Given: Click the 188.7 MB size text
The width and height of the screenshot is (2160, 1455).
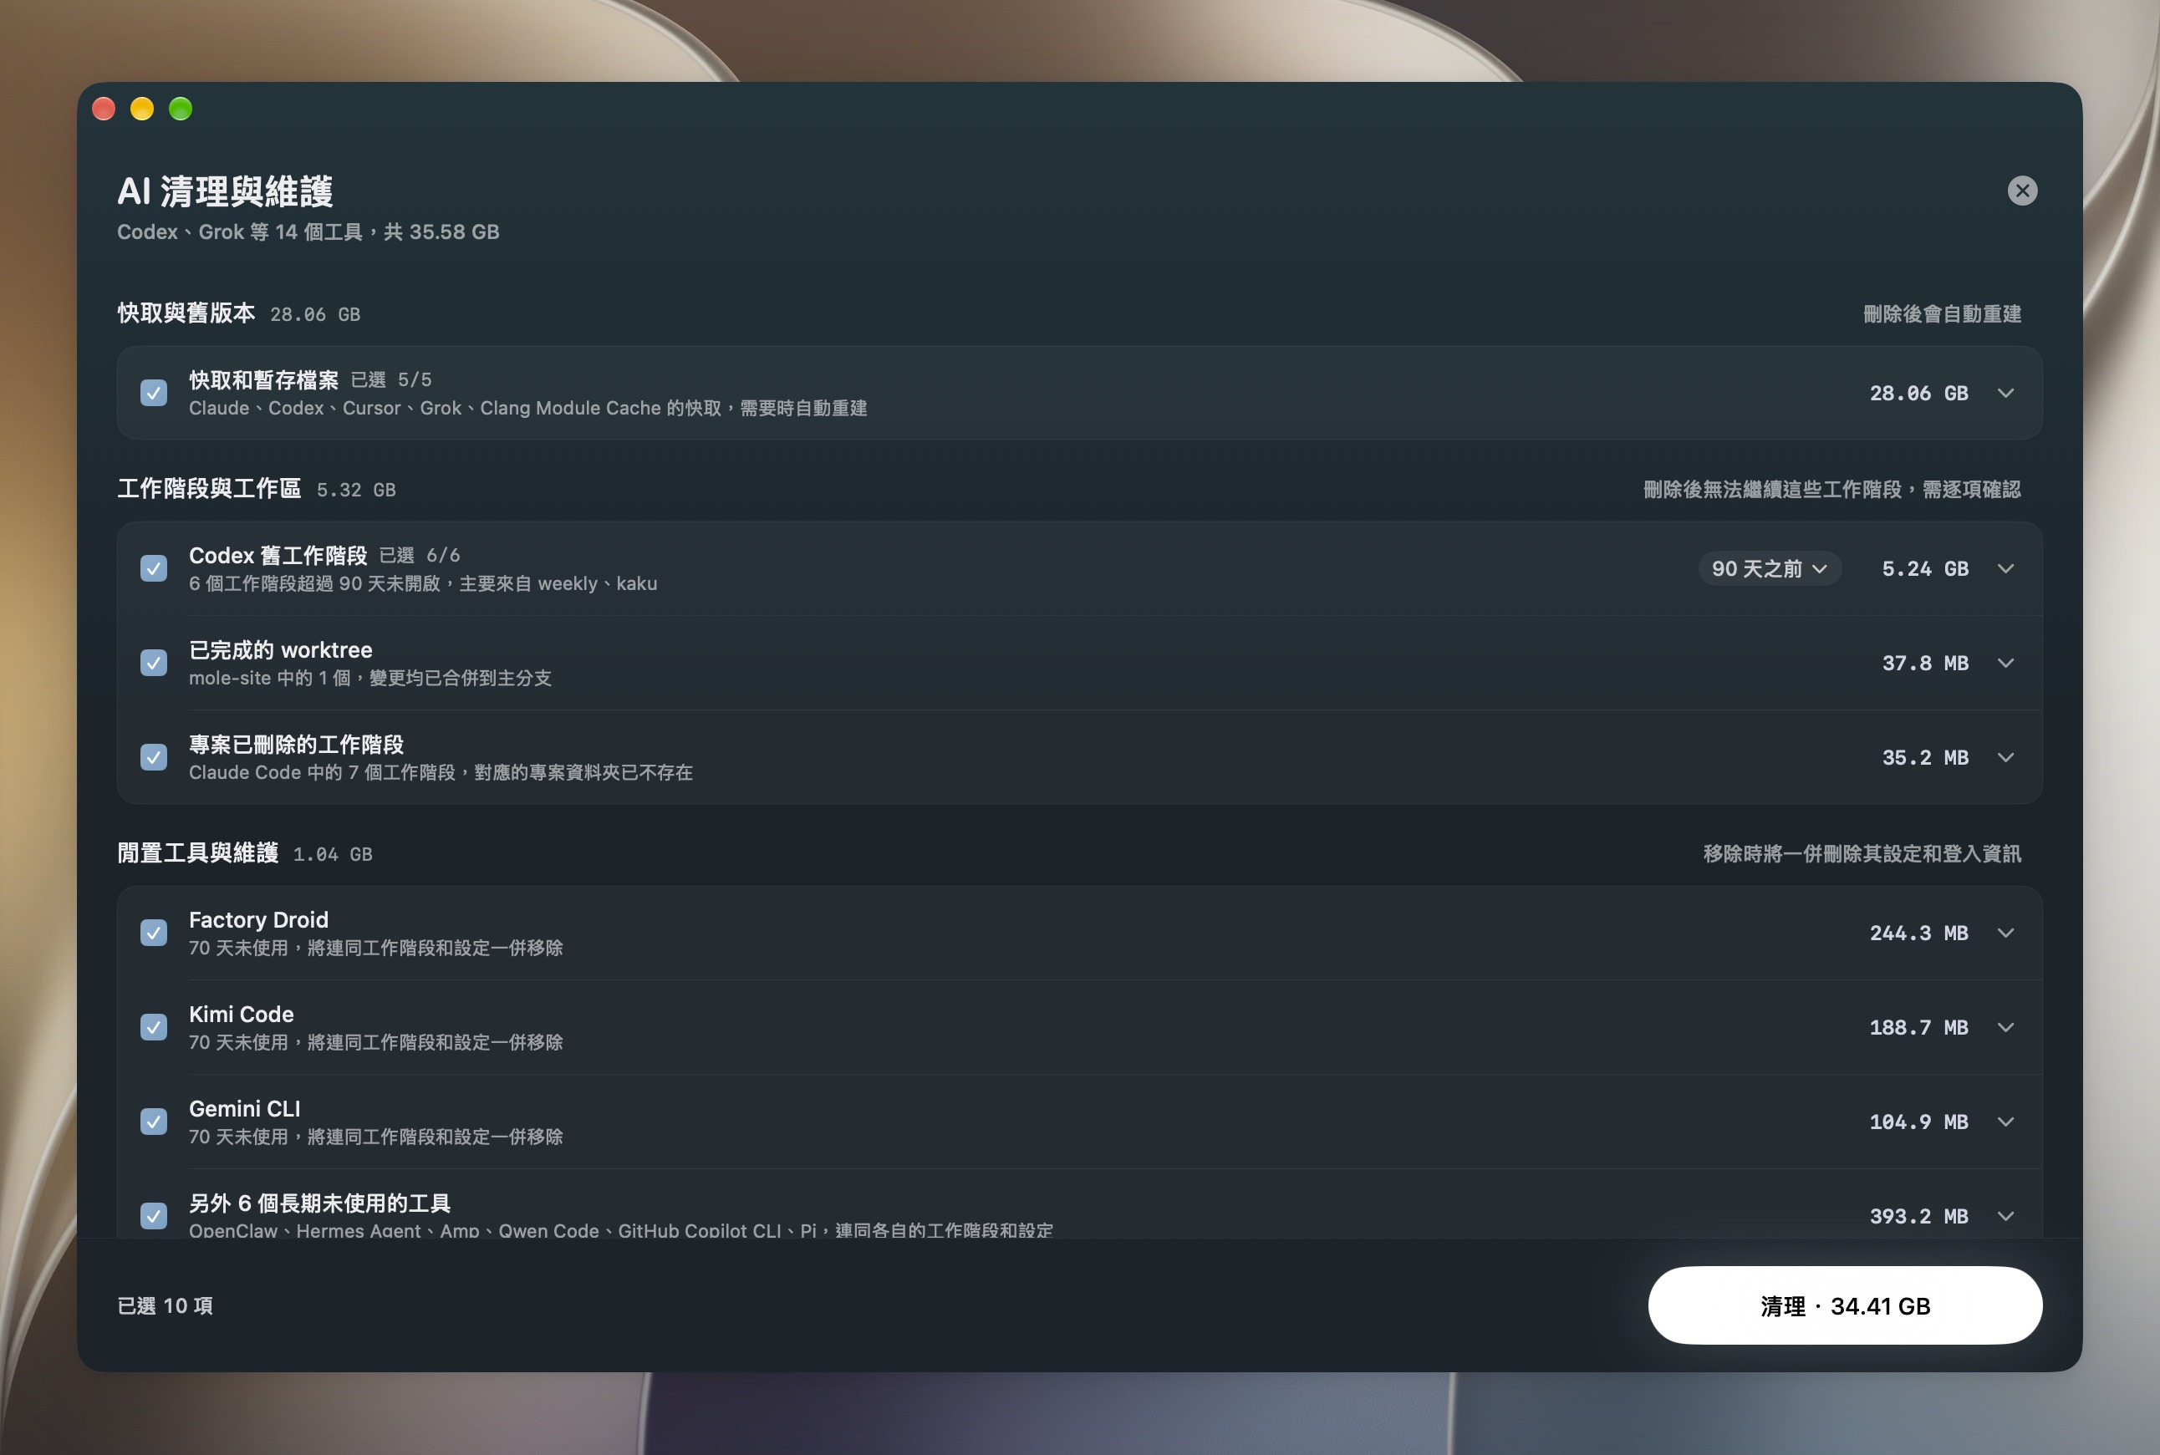Looking at the screenshot, I should tap(1918, 1028).
